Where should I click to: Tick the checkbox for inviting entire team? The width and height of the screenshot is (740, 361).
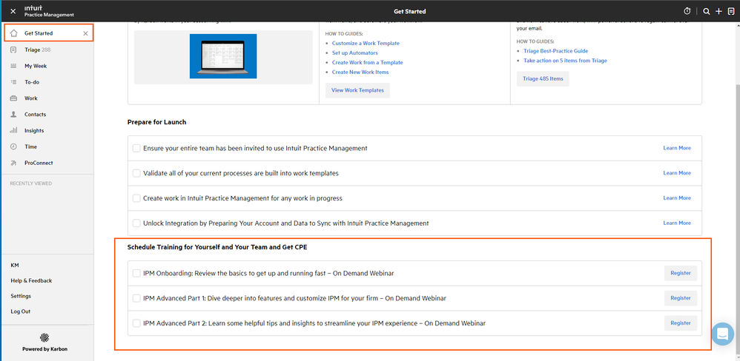[136, 148]
